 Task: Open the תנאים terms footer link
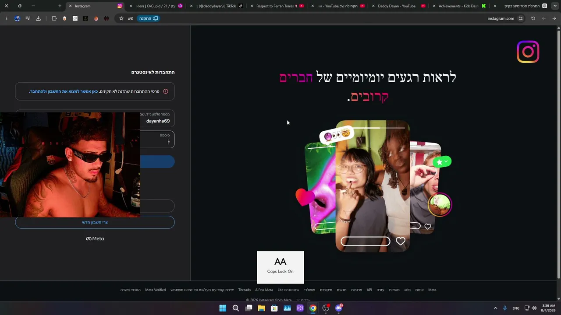[342, 290]
